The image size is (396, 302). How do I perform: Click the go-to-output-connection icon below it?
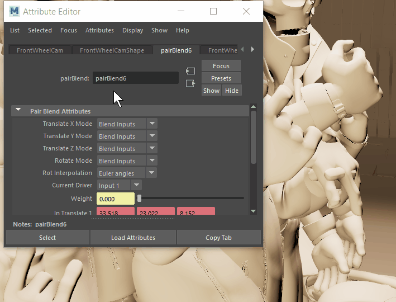[x=190, y=83]
